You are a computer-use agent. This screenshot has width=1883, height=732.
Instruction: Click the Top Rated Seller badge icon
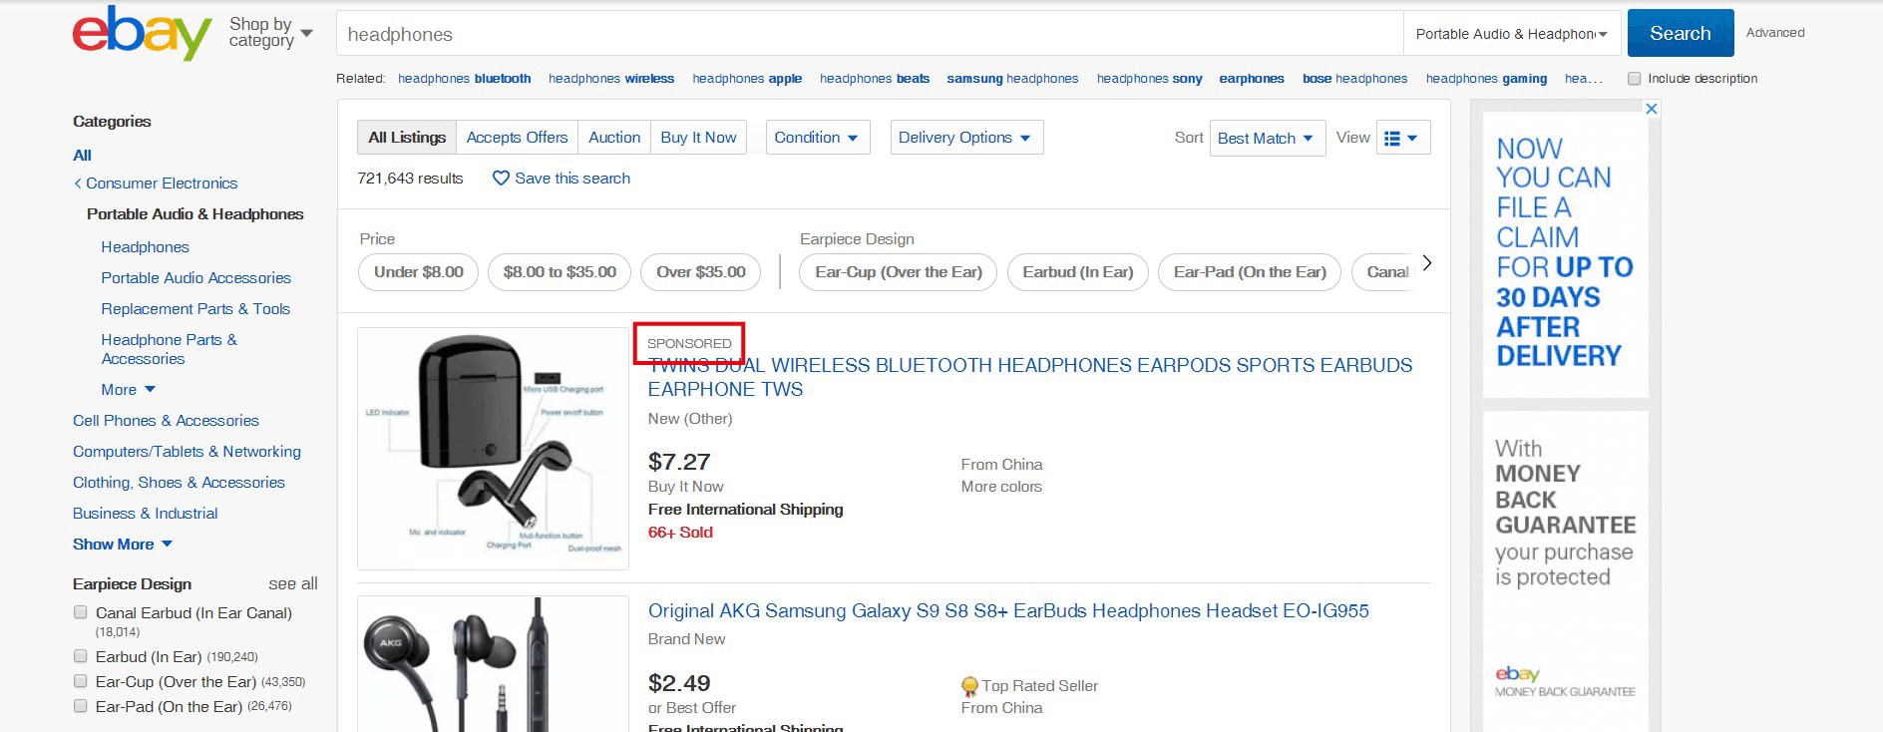click(x=968, y=686)
